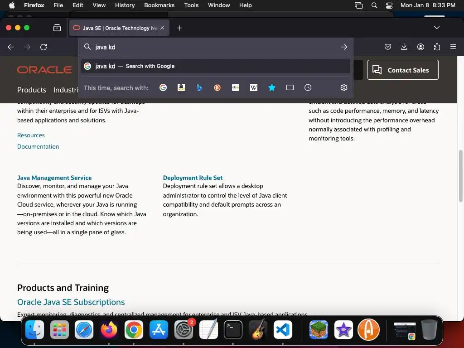Open the Deployment Rule Set link
Viewport: 464px width, 348px height.
pos(193,178)
